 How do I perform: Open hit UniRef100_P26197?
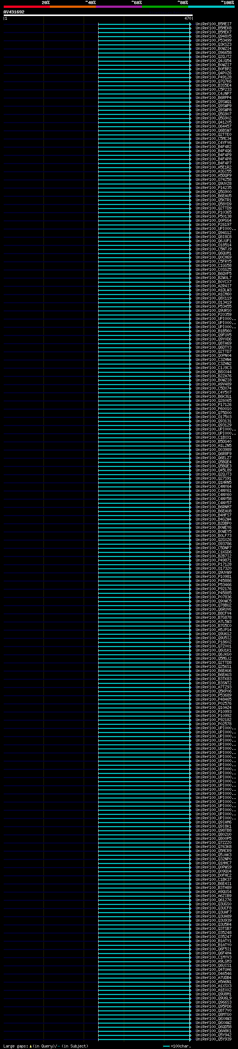[x=213, y=224]
